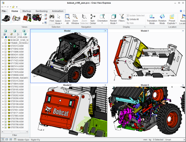Image resolution: width=186 pixels, height=142 pixels.
Task: Click the Find binoculars icon
Action: pos(52,17)
